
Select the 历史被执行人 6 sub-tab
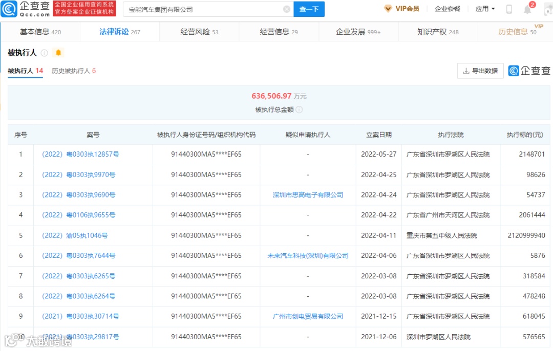click(74, 71)
